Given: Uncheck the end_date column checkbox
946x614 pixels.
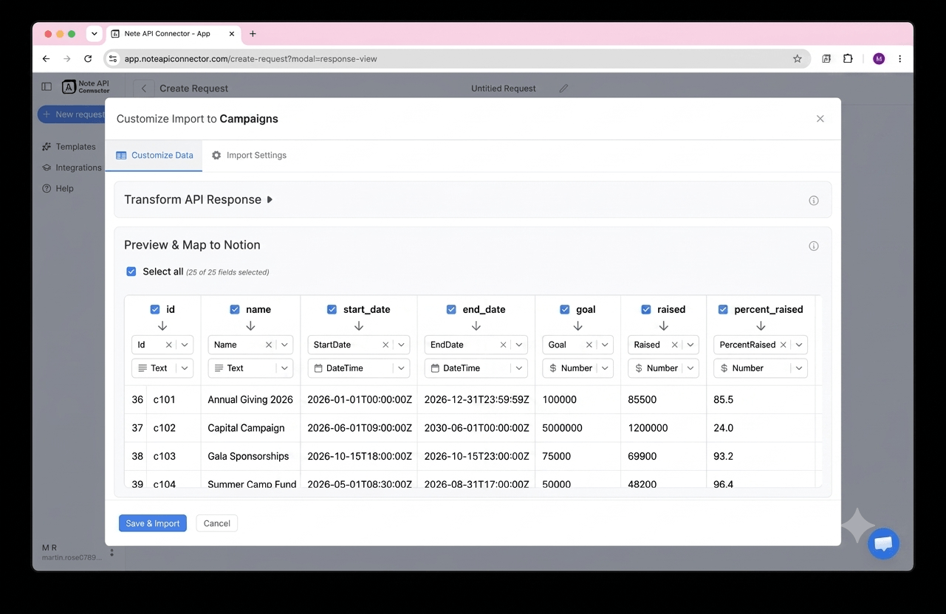Looking at the screenshot, I should click(x=451, y=310).
